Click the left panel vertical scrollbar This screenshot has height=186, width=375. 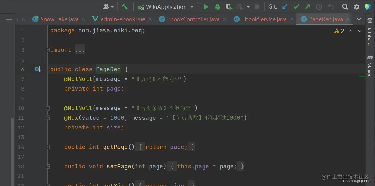(x=12, y=152)
